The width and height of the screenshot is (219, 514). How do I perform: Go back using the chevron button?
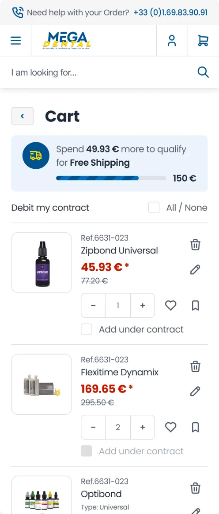[23, 116]
